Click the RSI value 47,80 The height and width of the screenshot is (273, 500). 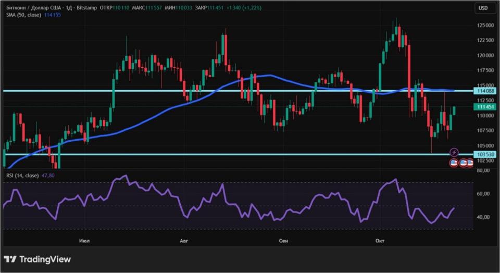(48, 176)
